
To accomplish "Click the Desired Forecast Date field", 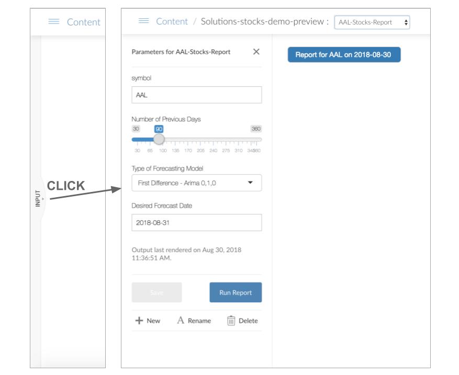I will point(196,222).
